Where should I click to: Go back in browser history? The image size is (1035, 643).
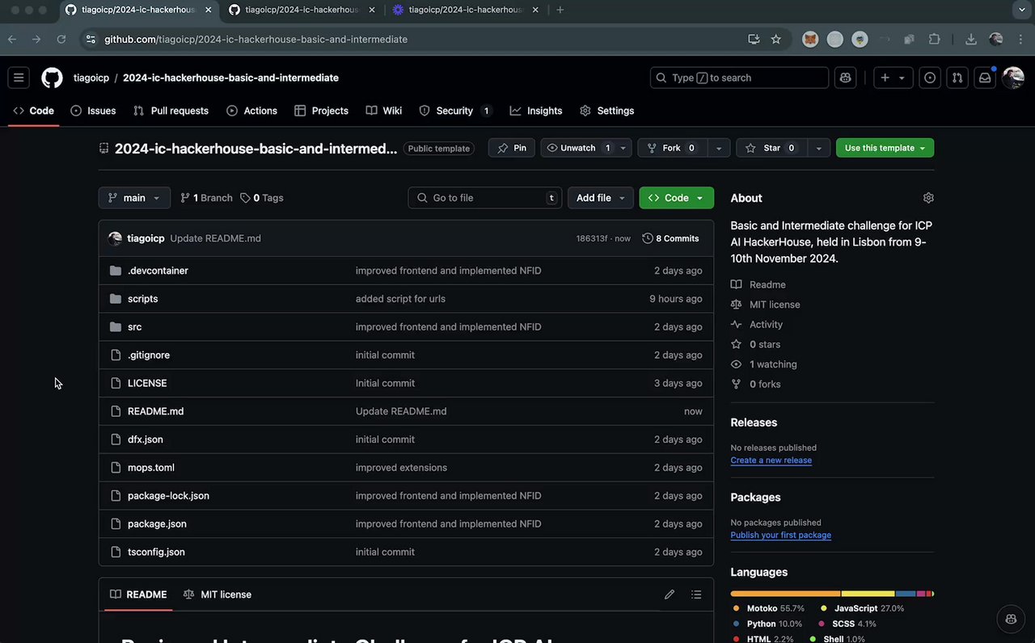click(x=12, y=39)
